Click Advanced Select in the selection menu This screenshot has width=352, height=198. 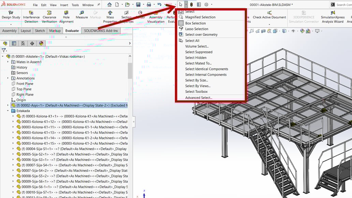(199, 97)
